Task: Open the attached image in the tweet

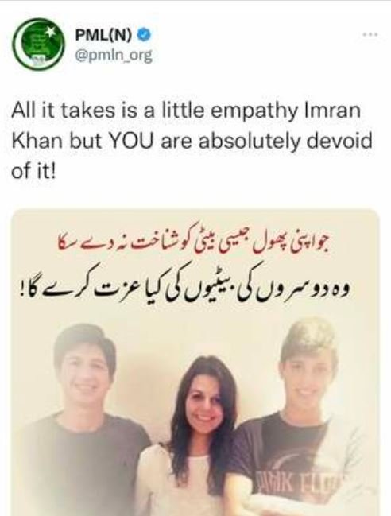Action: click(x=195, y=363)
